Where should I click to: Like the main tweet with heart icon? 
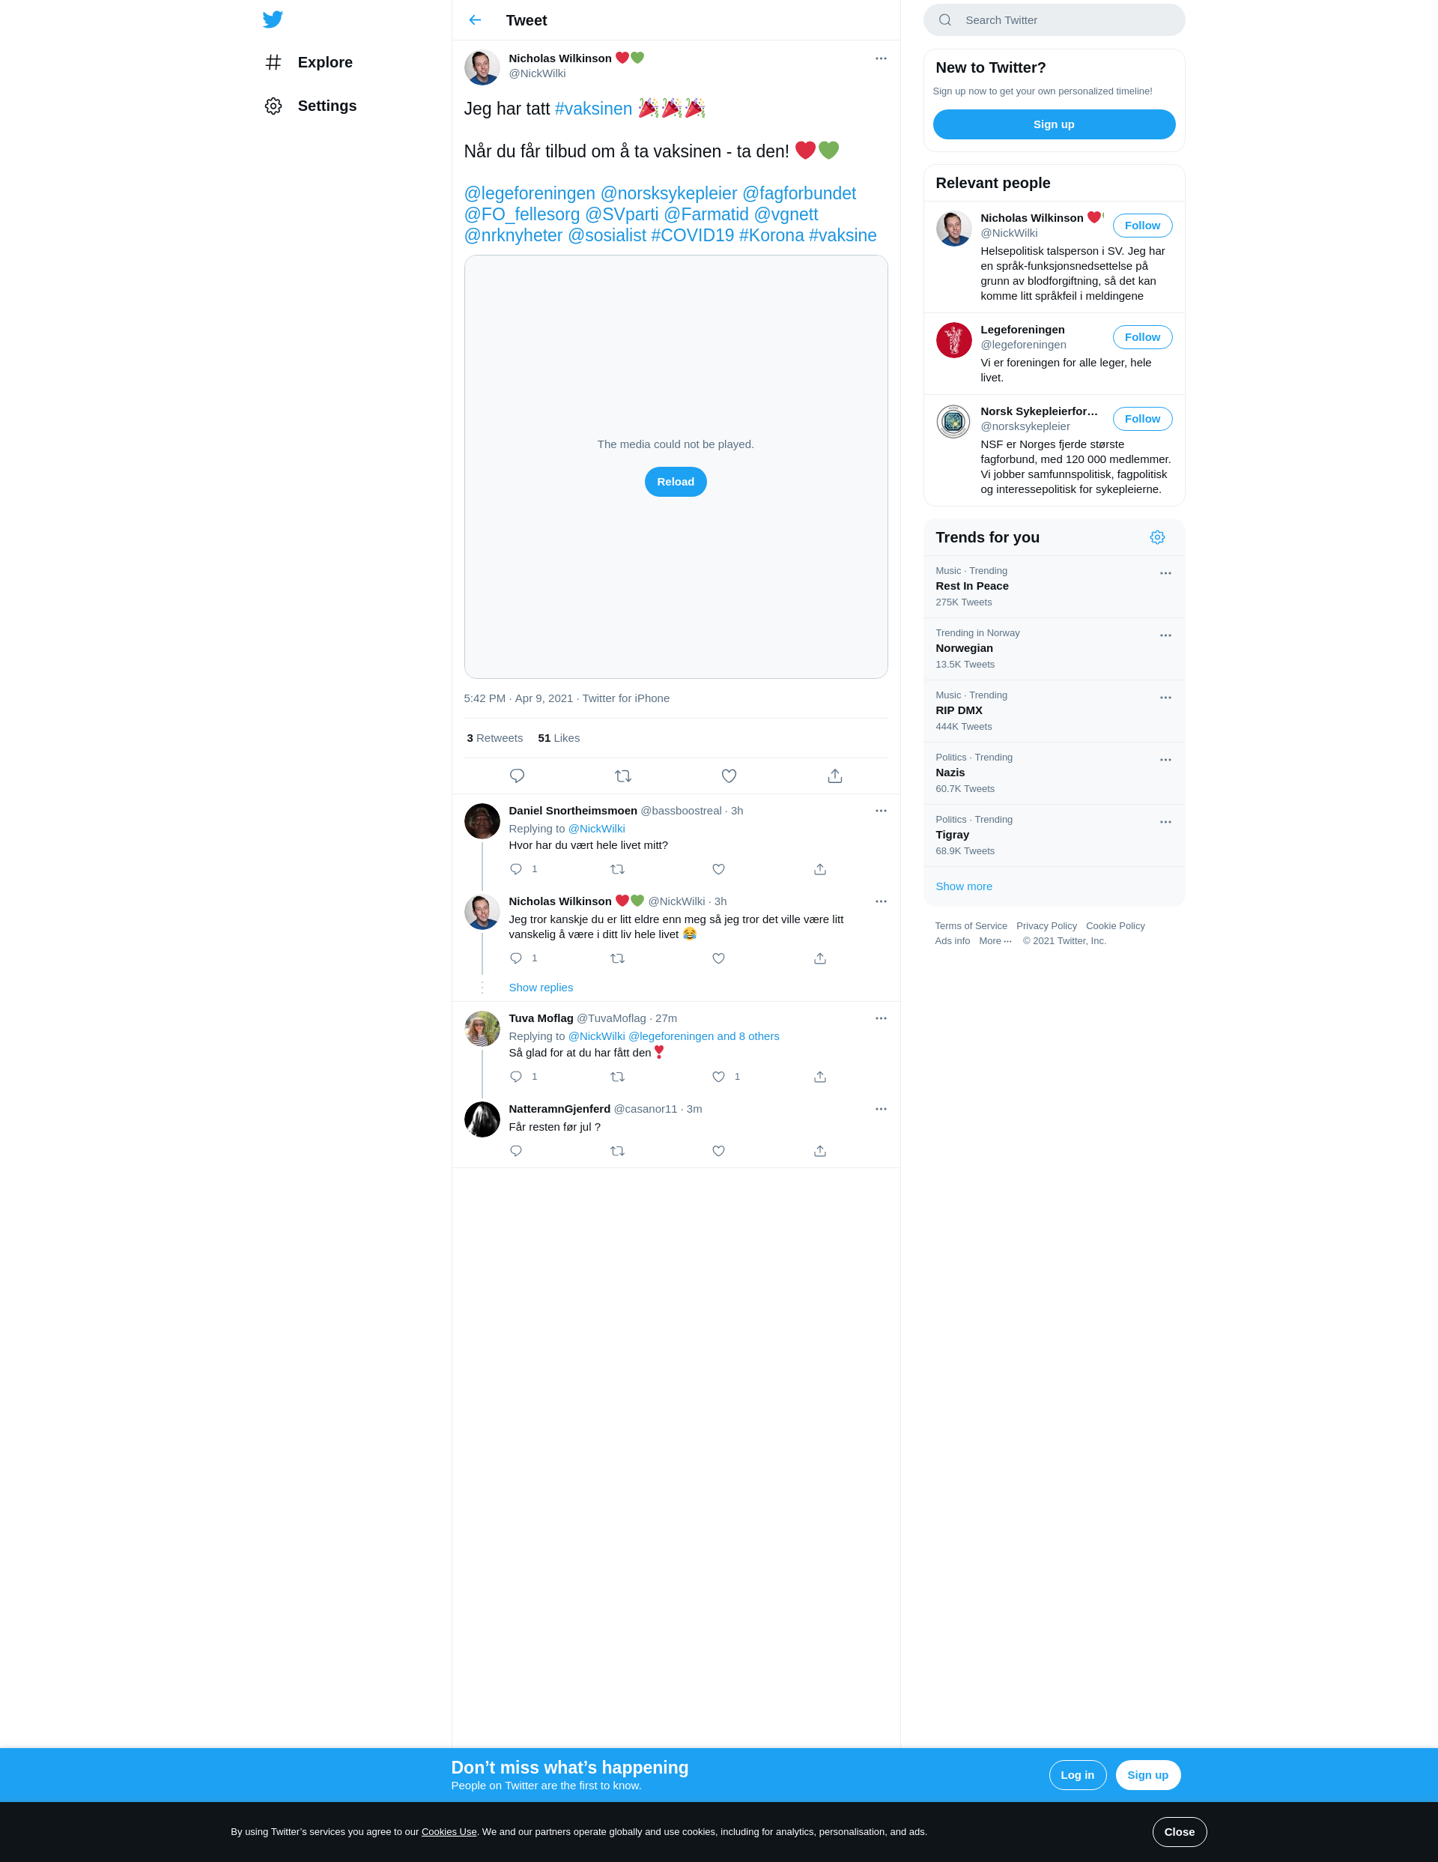pos(729,776)
